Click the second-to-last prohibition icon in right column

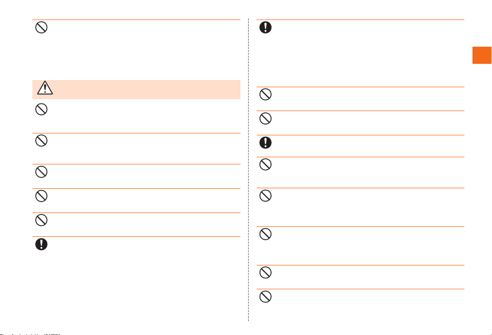(x=265, y=273)
